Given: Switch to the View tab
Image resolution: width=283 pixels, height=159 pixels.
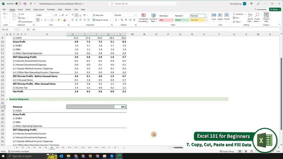Looking at the screenshot, I should click(76, 9).
